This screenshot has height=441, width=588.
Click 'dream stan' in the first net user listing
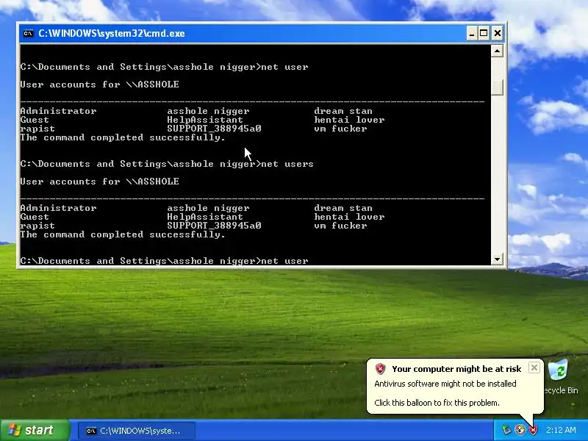pyautogui.click(x=343, y=111)
